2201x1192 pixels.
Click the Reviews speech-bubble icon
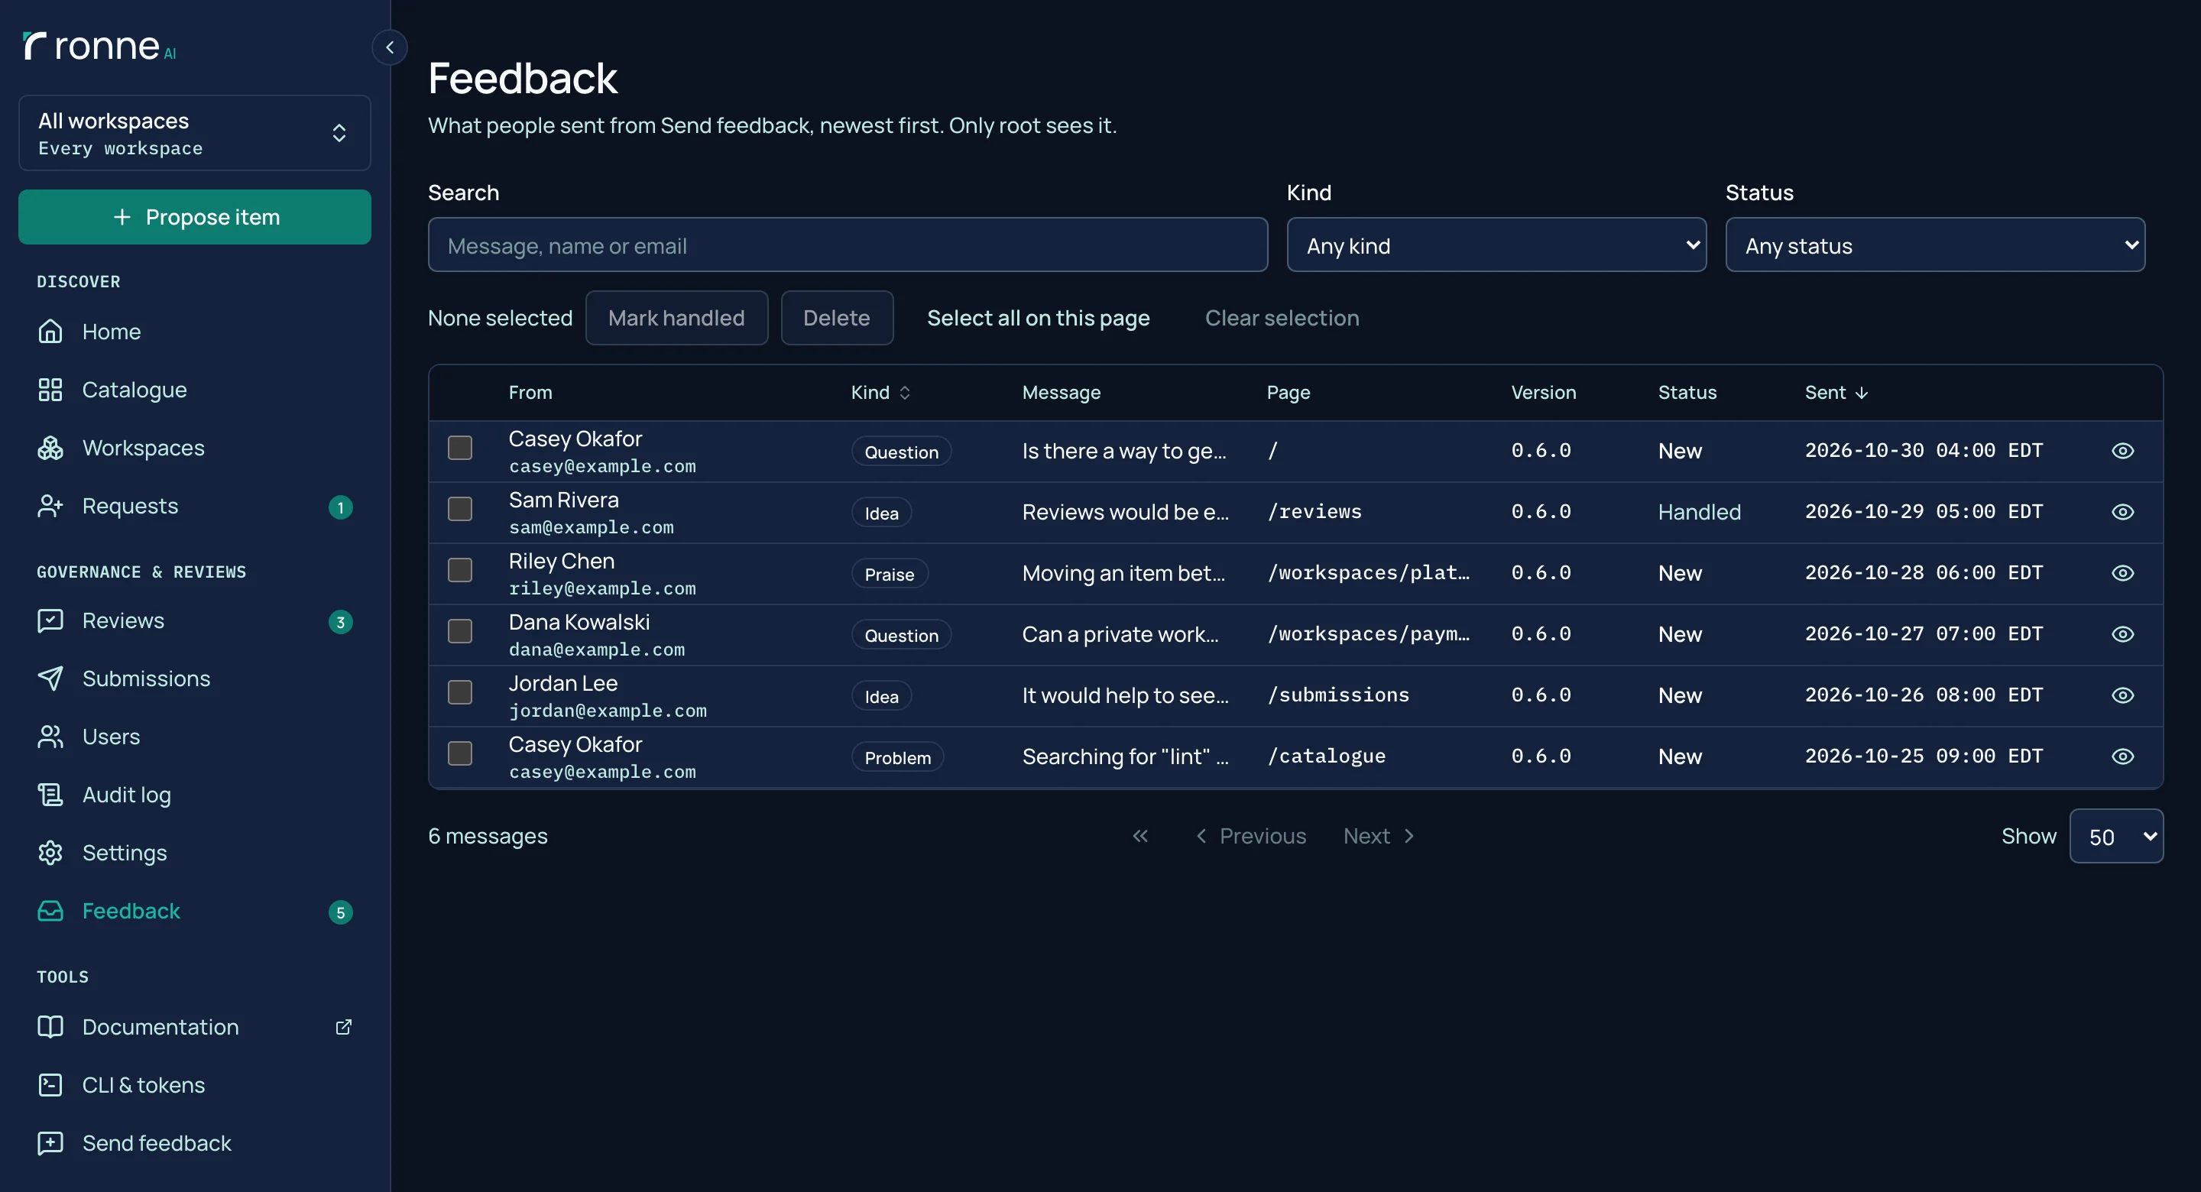pyautogui.click(x=50, y=620)
